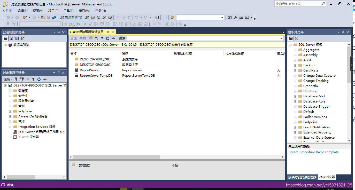355x190 pixels.
Task: Select XEvent 探查器 tree item
Action: (28, 137)
